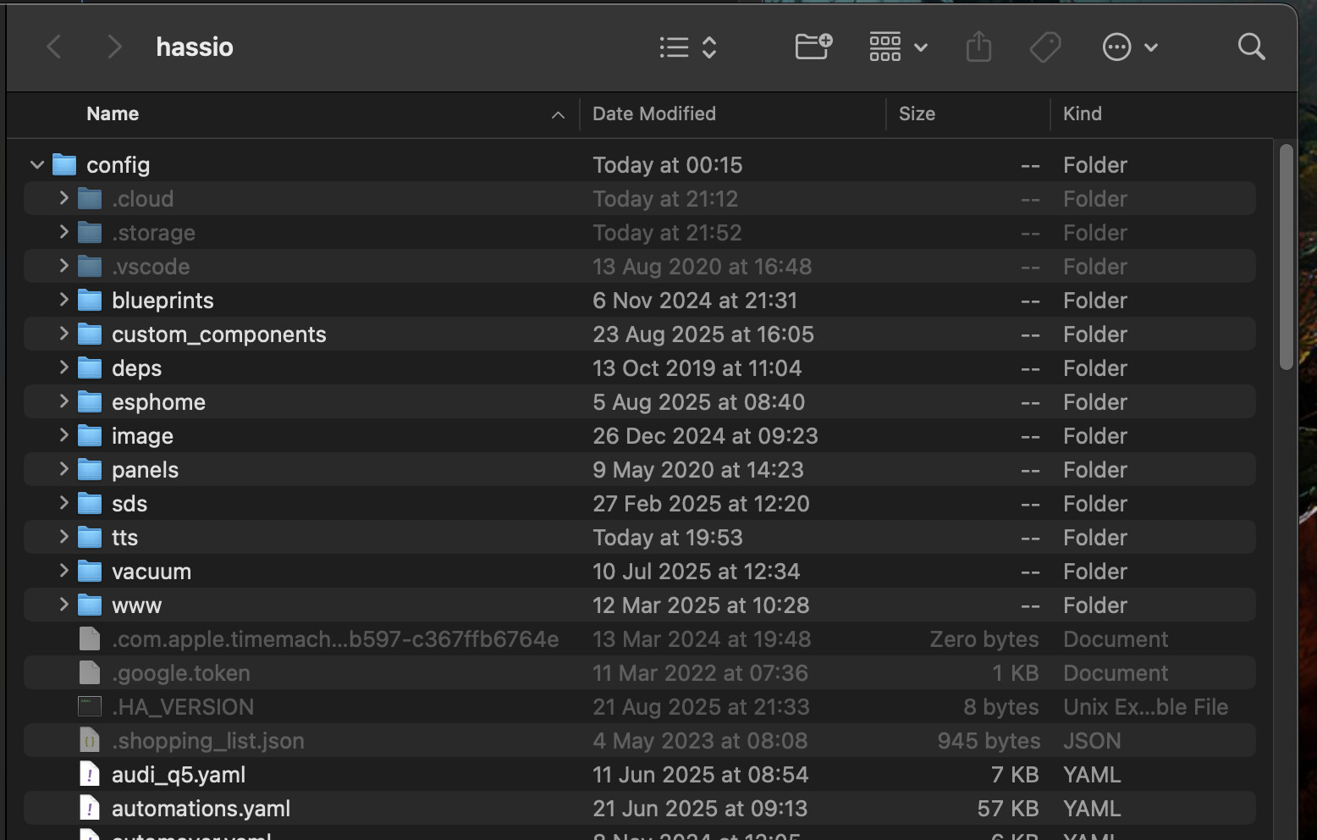The width and height of the screenshot is (1317, 840).
Task: Click the 'Zero bytes' size value
Action: pos(984,639)
